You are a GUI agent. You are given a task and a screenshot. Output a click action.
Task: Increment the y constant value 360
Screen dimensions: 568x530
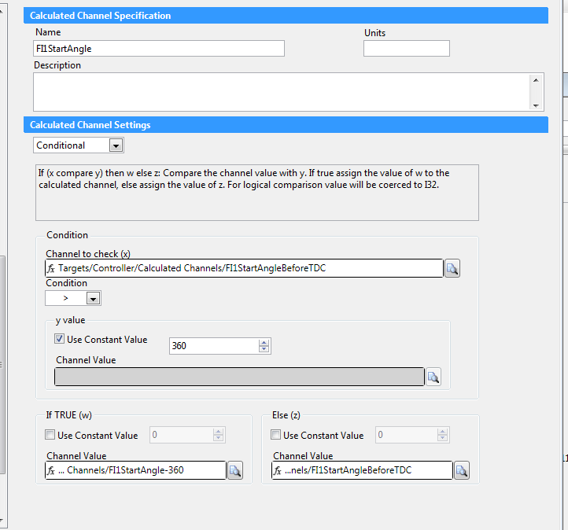pos(264,342)
